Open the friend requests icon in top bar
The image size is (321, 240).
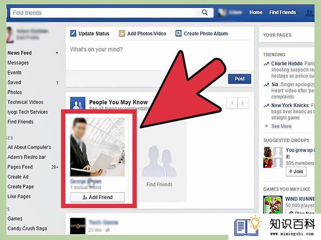(x=309, y=13)
